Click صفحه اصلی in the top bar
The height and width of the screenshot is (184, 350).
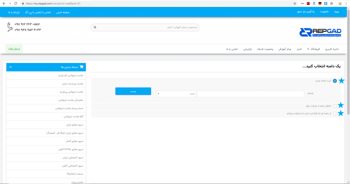[x=63, y=12]
